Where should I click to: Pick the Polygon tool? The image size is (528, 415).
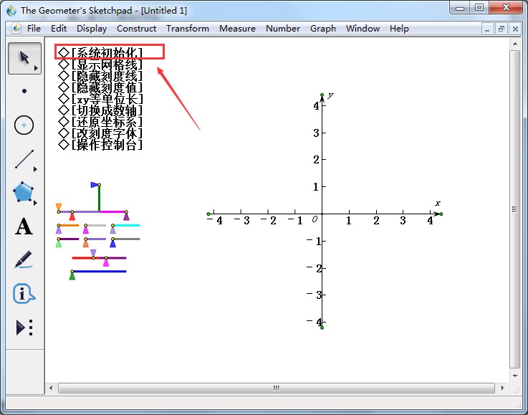click(24, 192)
